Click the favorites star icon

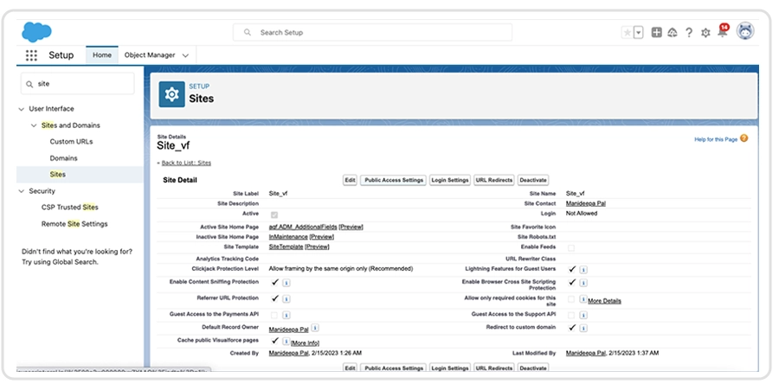(x=627, y=33)
